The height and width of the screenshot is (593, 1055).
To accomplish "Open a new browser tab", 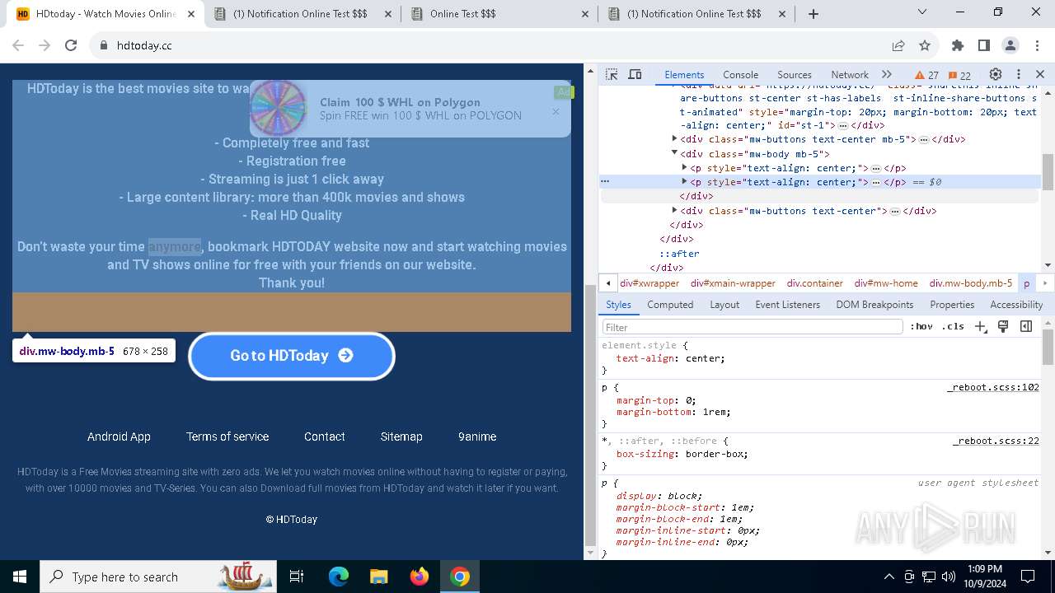I will point(814,14).
